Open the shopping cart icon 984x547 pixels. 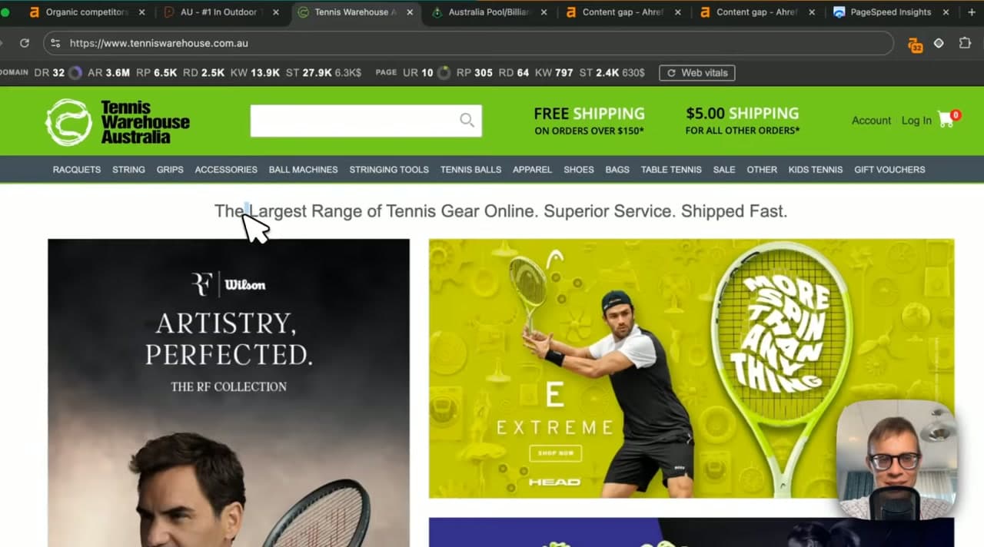[x=946, y=120]
